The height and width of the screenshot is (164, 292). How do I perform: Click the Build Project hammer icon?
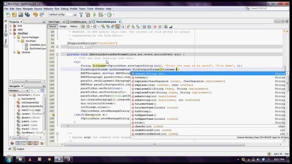[81, 15]
